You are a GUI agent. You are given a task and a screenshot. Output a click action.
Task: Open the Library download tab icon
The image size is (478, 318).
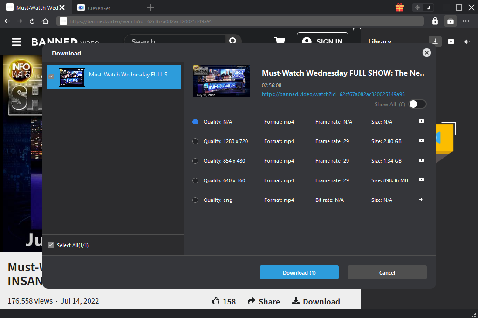pyautogui.click(x=435, y=41)
